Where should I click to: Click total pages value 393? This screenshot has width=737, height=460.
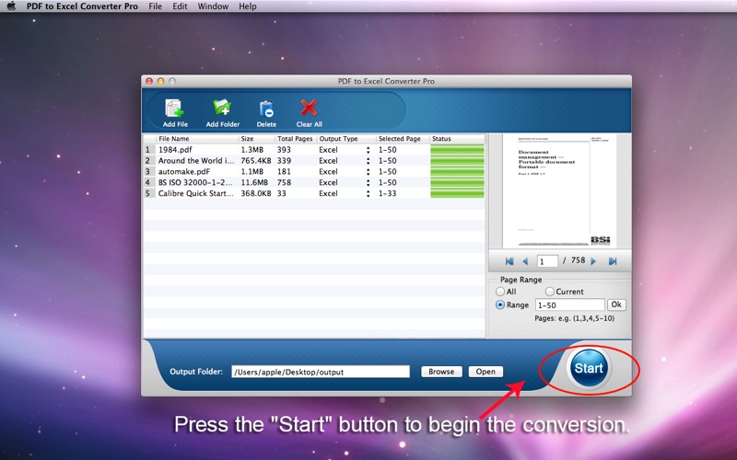[284, 150]
